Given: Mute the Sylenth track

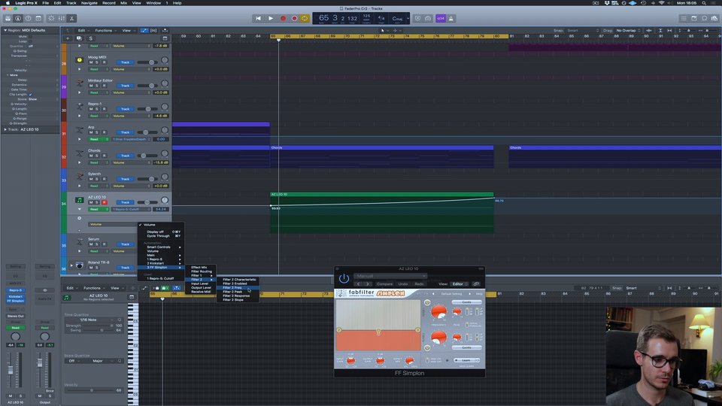Looking at the screenshot, I should tap(91, 179).
